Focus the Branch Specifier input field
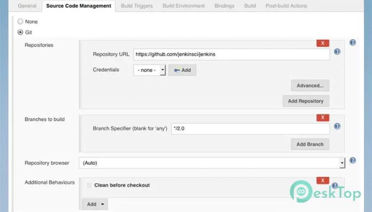 (x=250, y=128)
